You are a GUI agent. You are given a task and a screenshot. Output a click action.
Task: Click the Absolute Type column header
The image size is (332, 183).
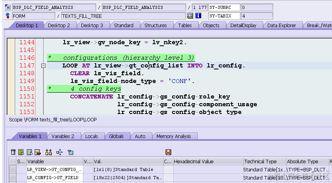pyautogui.click(x=307, y=162)
